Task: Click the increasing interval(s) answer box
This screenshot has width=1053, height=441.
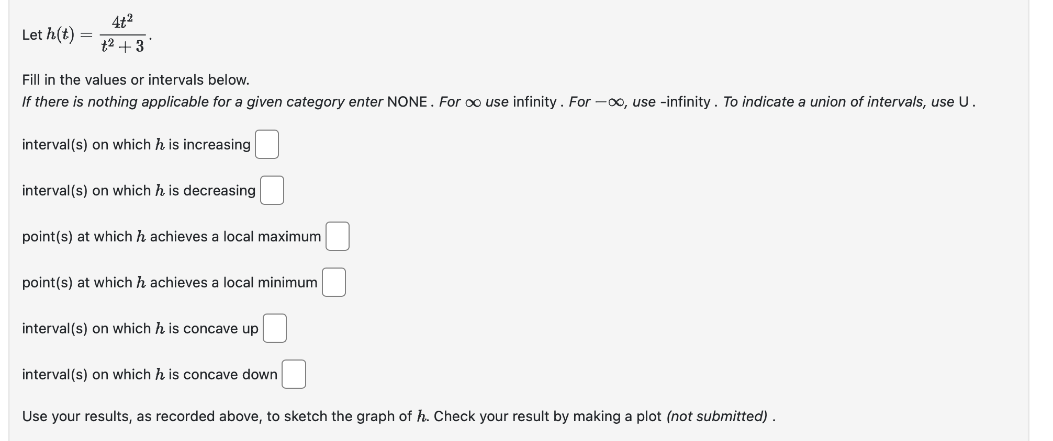Action: 266,144
